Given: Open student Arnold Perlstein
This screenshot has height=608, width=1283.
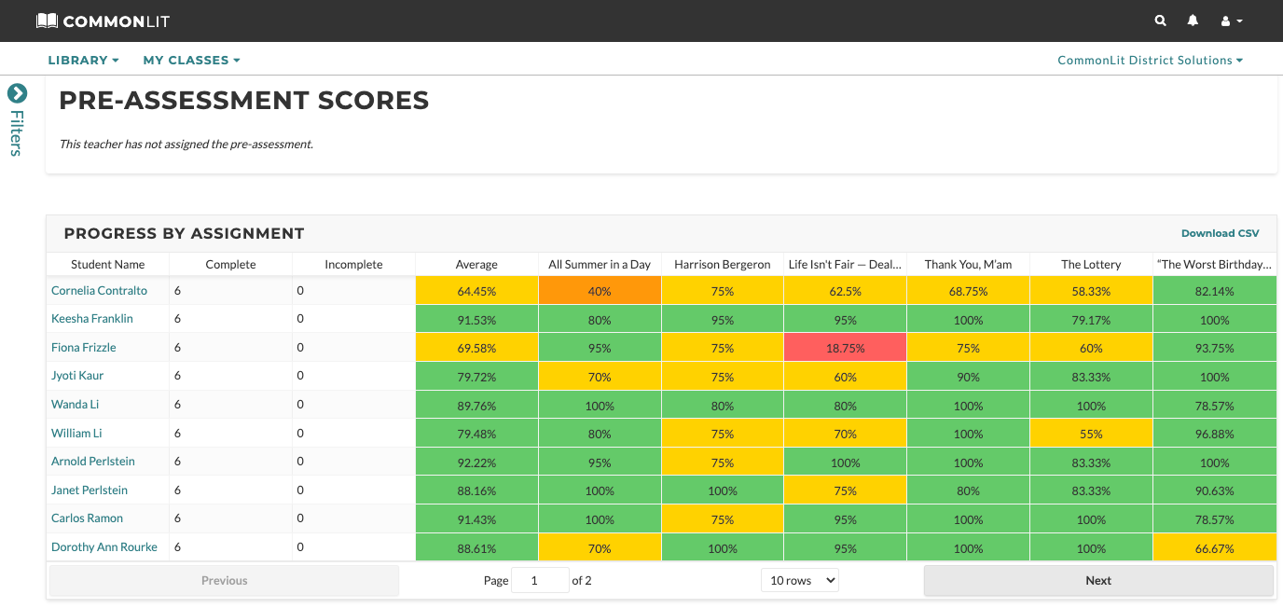Looking at the screenshot, I should (x=93, y=461).
